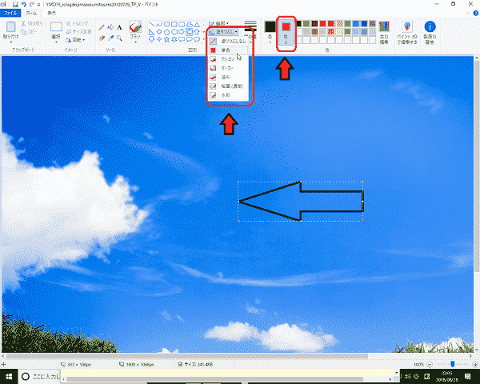Open Edit colors (色の編集) dialog
The width and height of the screenshot is (480, 384).
(384, 33)
